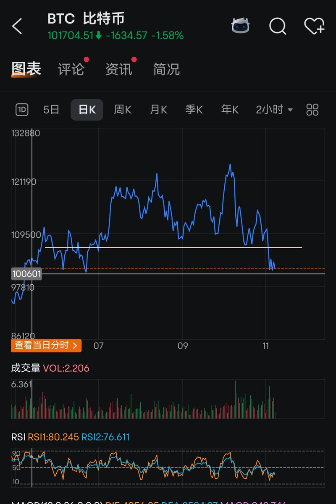Select the 1D intraday icon

coord(22,110)
